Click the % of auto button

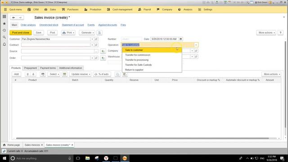pos(102,74)
